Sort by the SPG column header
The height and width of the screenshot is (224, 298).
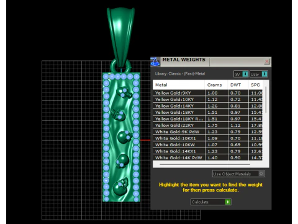[x=256, y=85]
